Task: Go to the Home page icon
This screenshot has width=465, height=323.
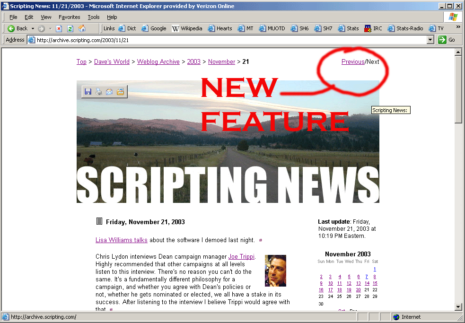Action: tap(82, 28)
